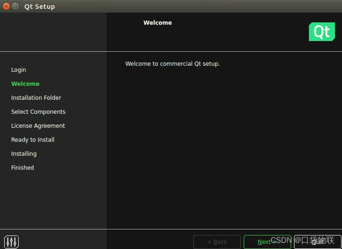Select the Installation Folder step
This screenshot has width=342, height=249.
coord(36,98)
